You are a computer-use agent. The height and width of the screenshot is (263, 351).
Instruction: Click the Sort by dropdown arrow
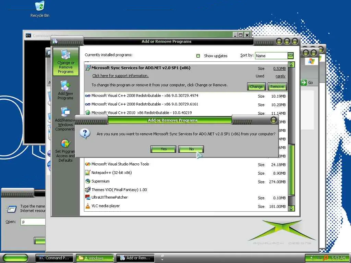coord(290,56)
